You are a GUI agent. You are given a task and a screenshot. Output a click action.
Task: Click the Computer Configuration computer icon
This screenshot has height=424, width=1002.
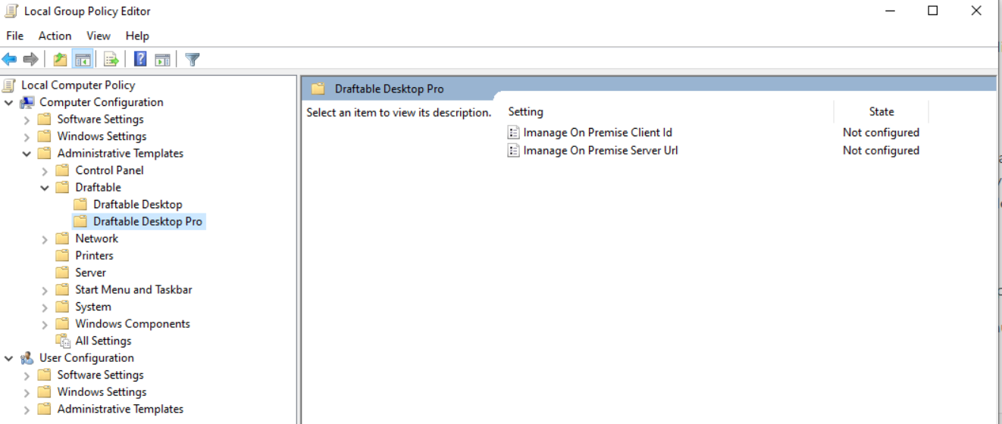pyautogui.click(x=27, y=102)
